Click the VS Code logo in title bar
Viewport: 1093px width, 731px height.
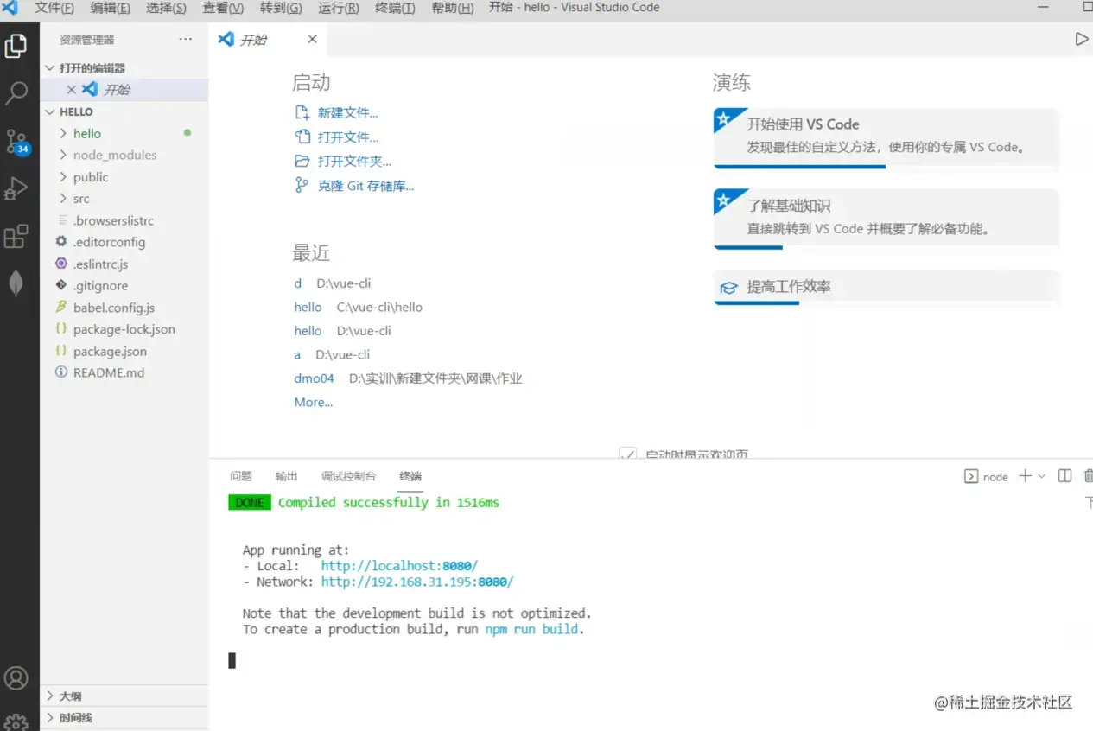coord(10,8)
